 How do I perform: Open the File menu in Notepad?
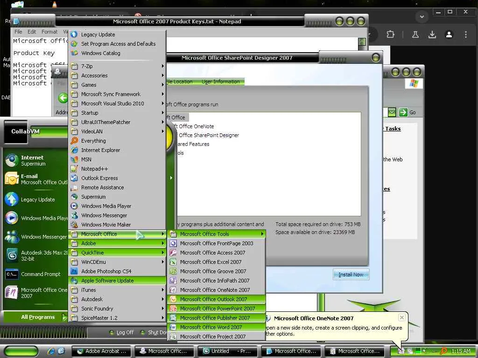click(18, 32)
